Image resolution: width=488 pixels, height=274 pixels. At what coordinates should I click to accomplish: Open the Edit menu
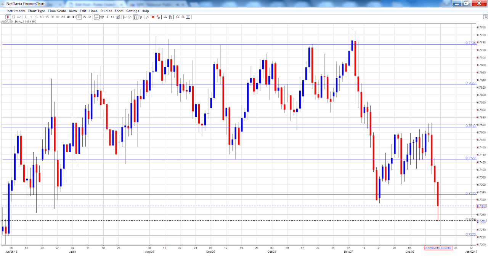click(83, 11)
